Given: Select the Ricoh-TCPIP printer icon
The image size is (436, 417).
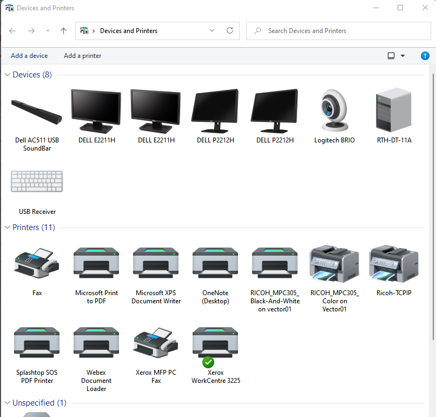Looking at the screenshot, I should (393, 263).
